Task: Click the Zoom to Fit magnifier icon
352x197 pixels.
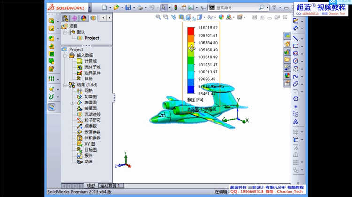Action: coord(158,17)
